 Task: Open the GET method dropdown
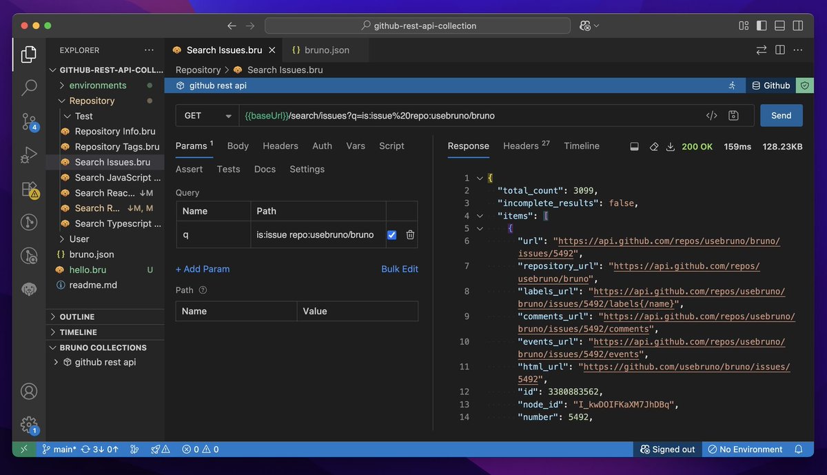pyautogui.click(x=207, y=115)
